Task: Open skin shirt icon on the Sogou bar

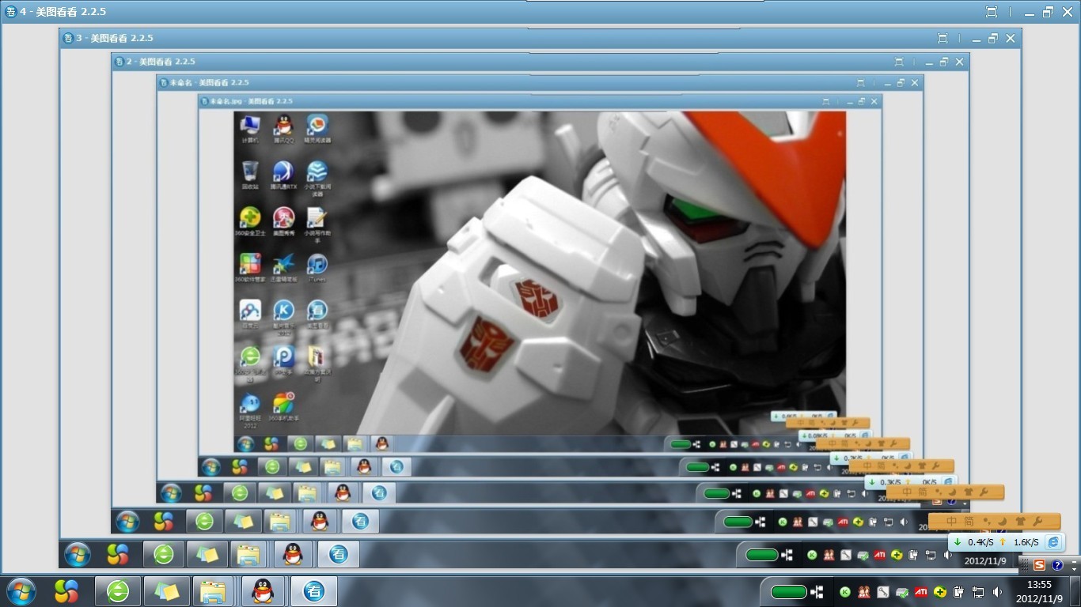Action: tap(1020, 522)
